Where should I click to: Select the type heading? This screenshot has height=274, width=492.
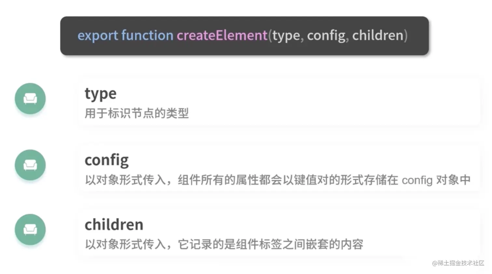101,94
